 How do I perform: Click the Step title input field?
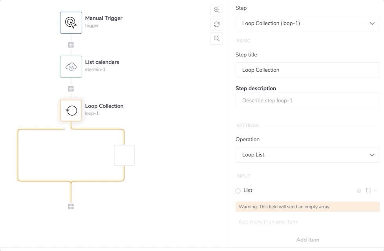click(307, 70)
